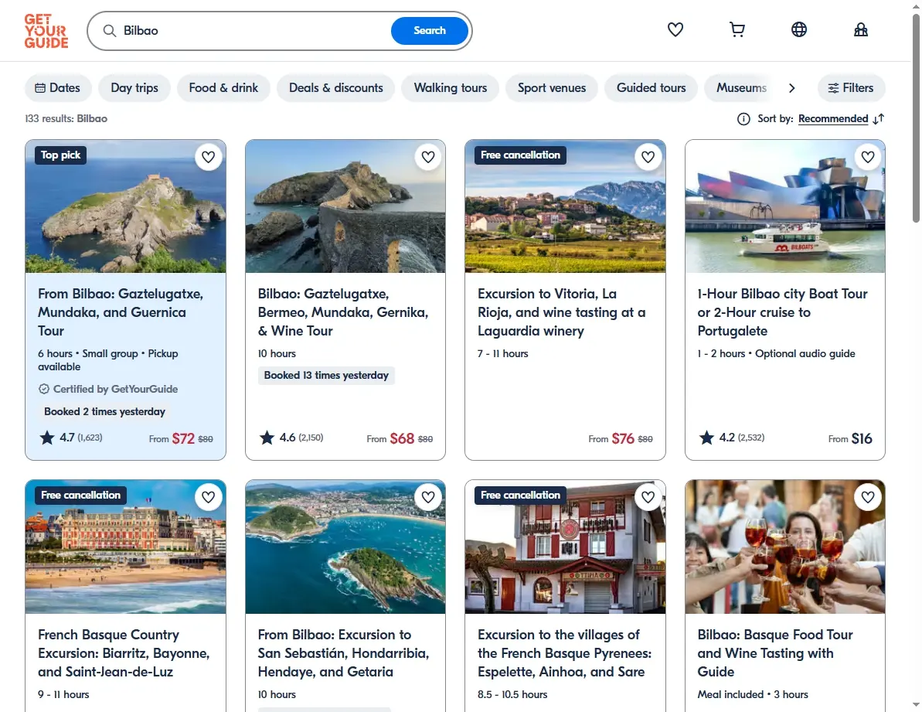Click the Guggenheim boat tour photo
The image size is (922, 712).
coord(785,206)
